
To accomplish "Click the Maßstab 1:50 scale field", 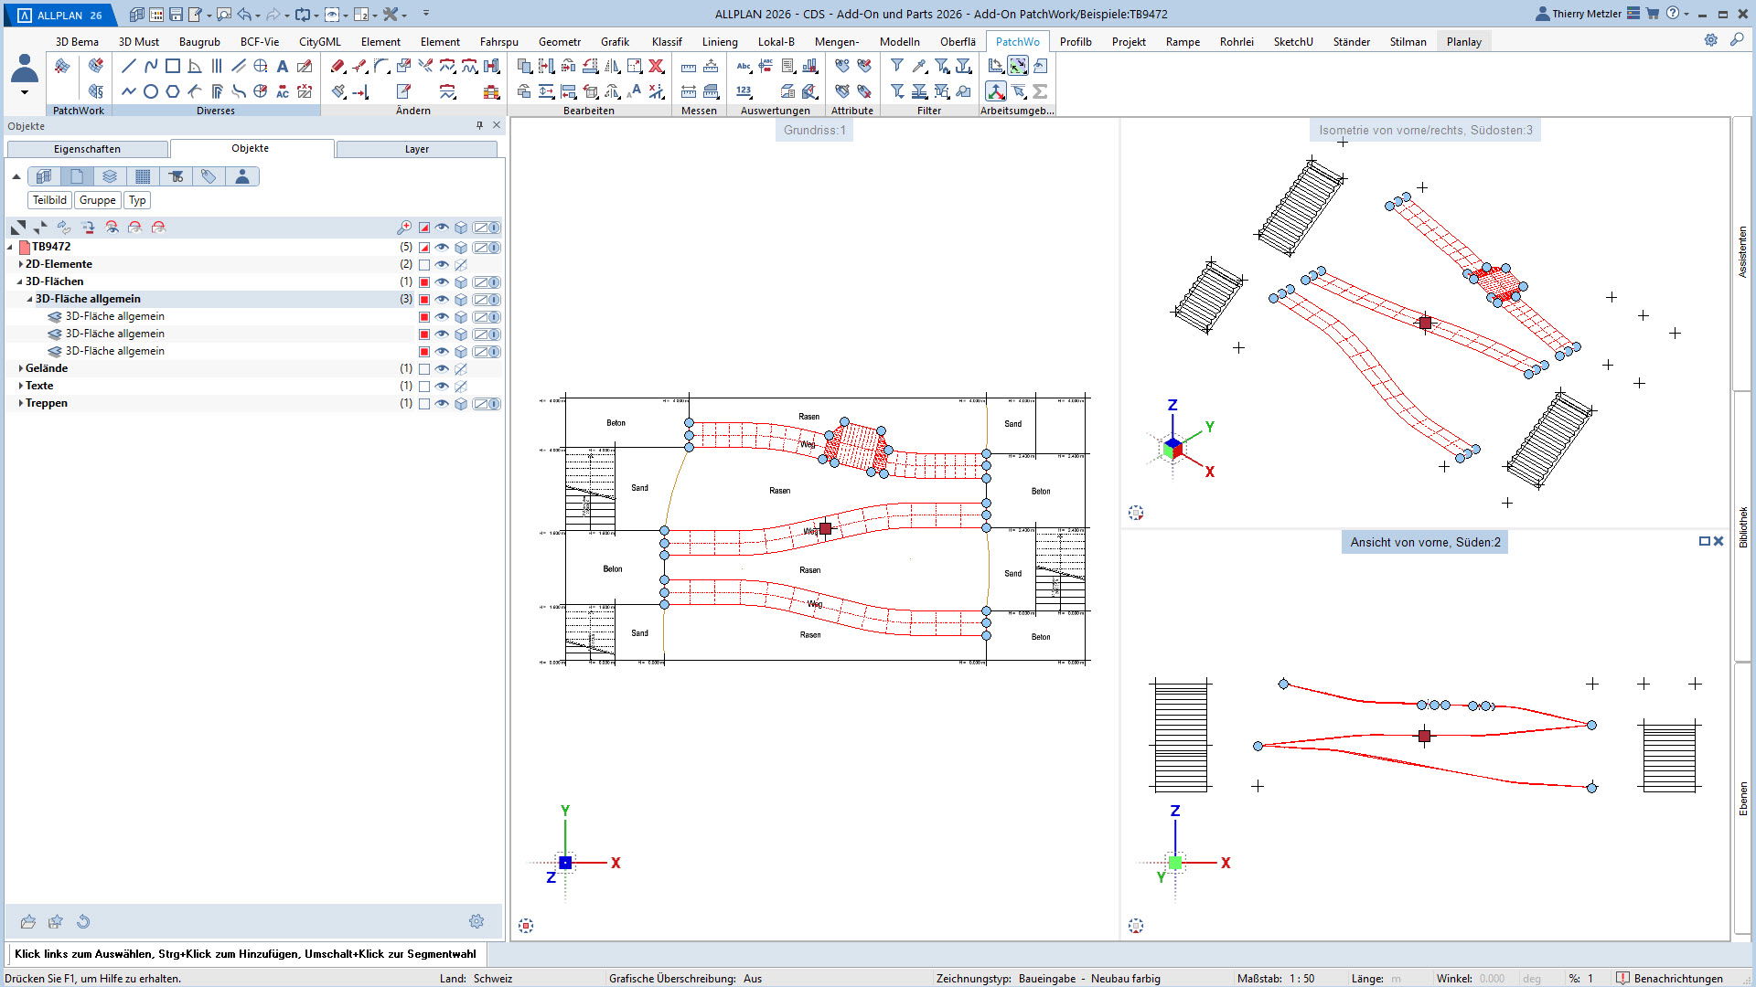I will [1301, 978].
